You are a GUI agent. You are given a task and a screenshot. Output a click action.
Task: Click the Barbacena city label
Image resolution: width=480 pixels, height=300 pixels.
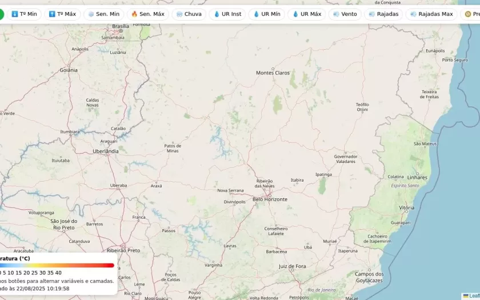point(277,251)
